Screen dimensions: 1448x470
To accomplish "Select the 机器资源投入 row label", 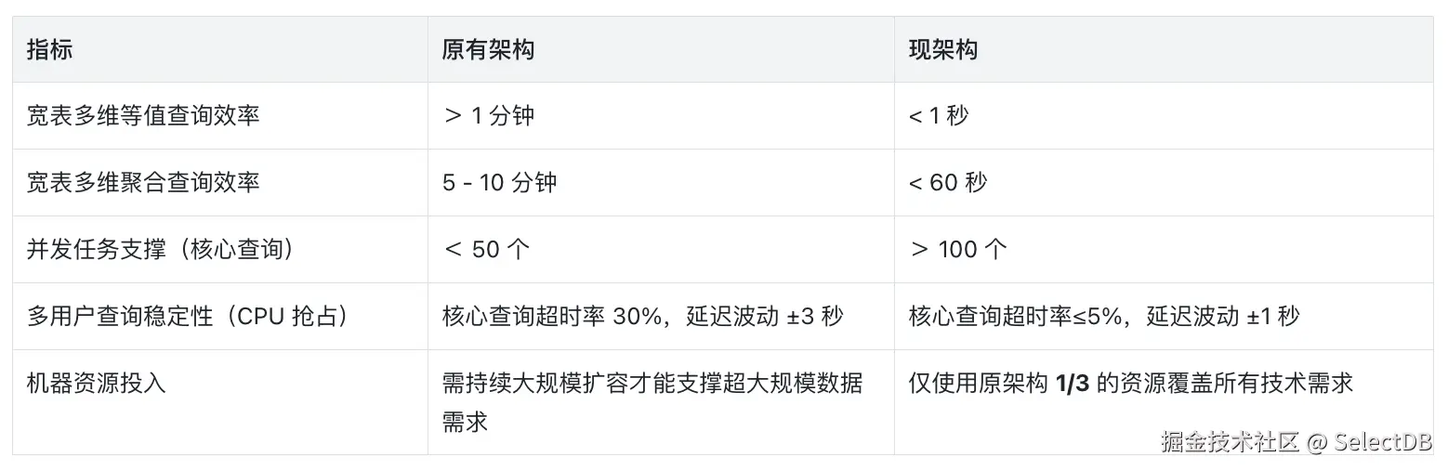I will (x=97, y=383).
